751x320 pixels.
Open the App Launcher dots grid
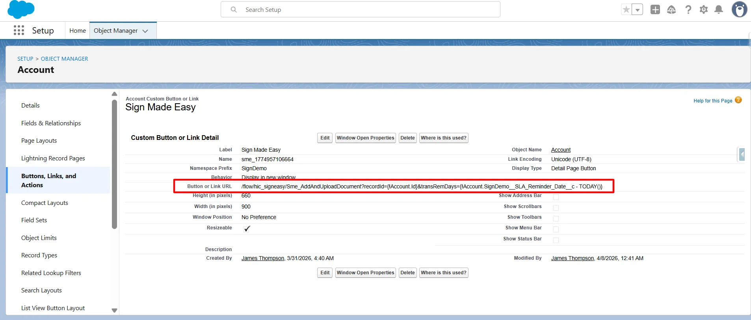tap(19, 30)
